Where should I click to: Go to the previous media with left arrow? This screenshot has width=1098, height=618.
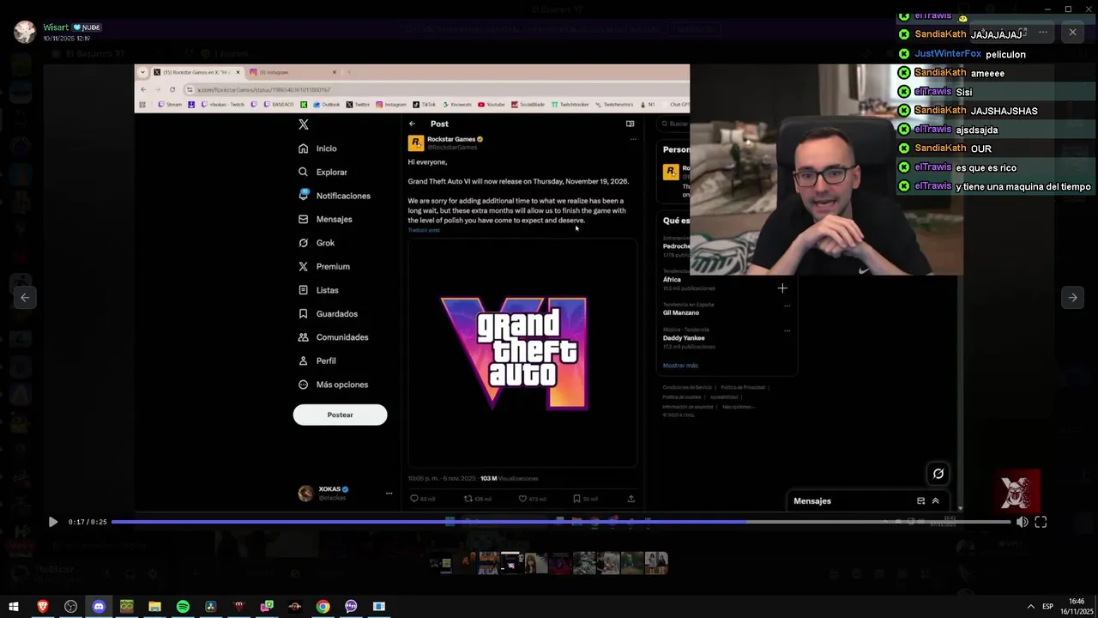click(25, 297)
